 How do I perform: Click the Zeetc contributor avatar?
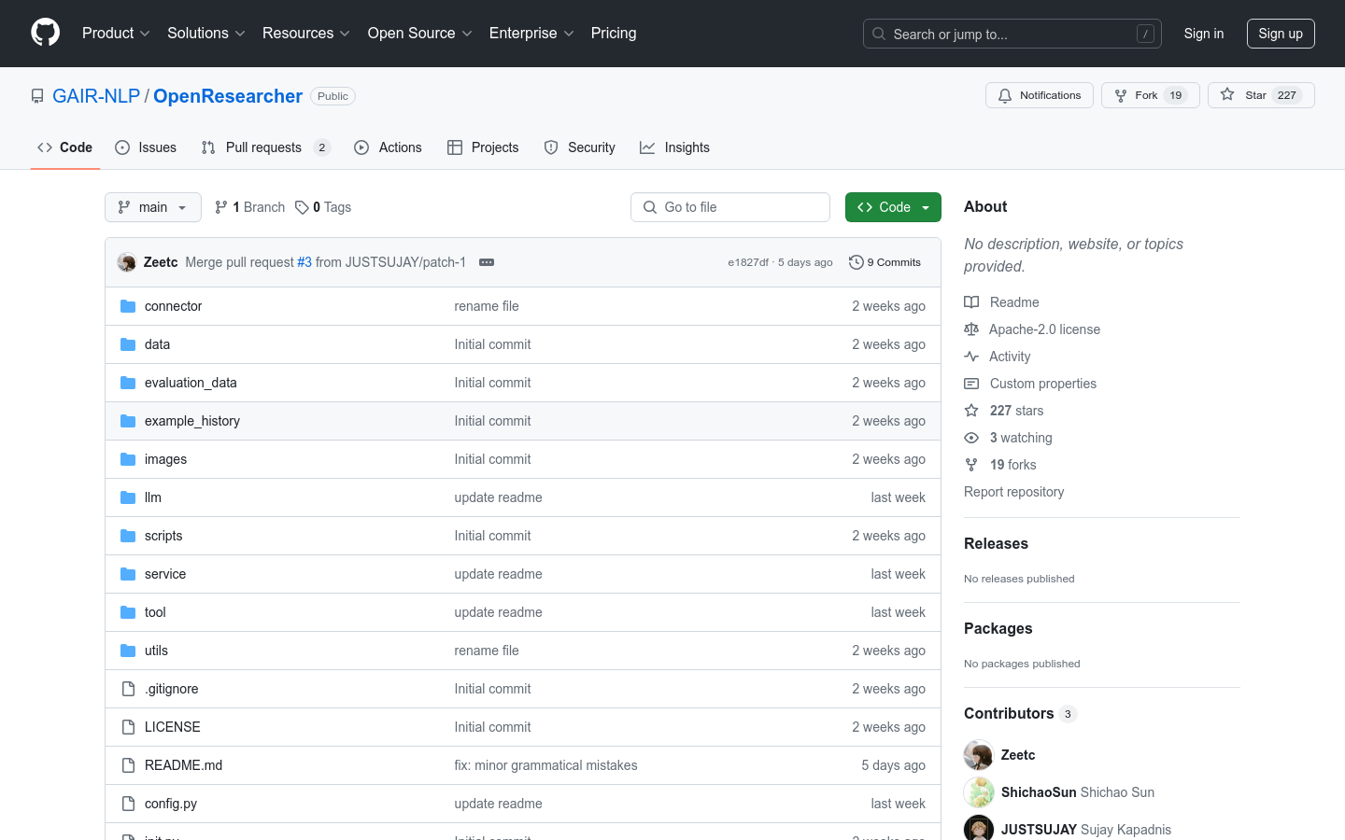coord(979,755)
